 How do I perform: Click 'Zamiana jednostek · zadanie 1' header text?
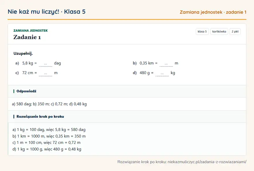tap(213, 12)
